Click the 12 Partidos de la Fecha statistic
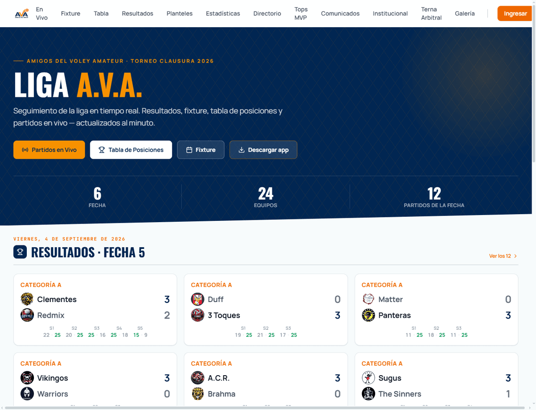Viewport: 536px width, 410px height. [x=434, y=197]
